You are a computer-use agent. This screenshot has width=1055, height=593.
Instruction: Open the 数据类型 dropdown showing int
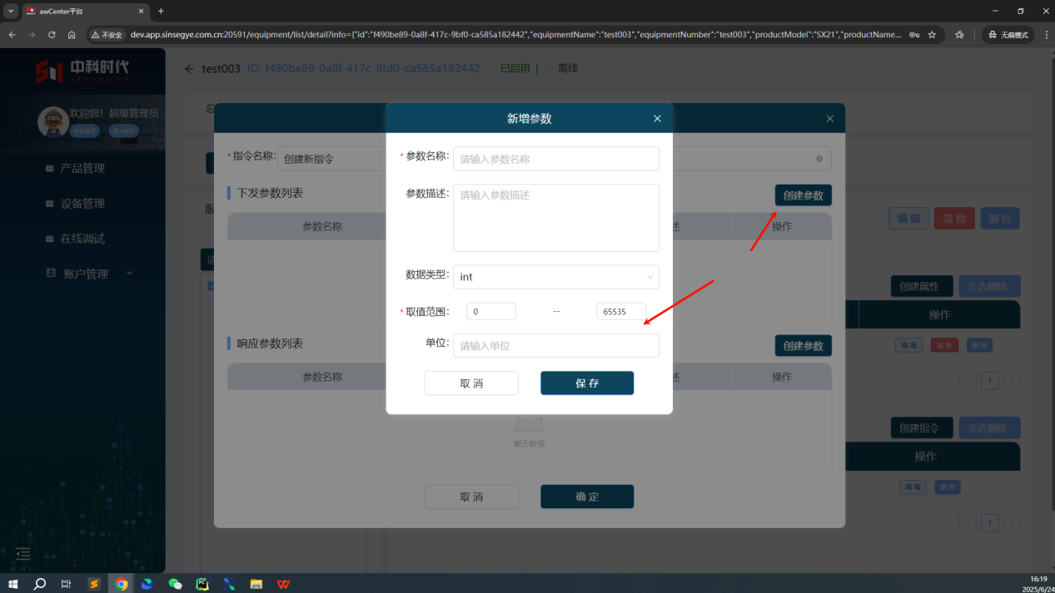(x=555, y=277)
